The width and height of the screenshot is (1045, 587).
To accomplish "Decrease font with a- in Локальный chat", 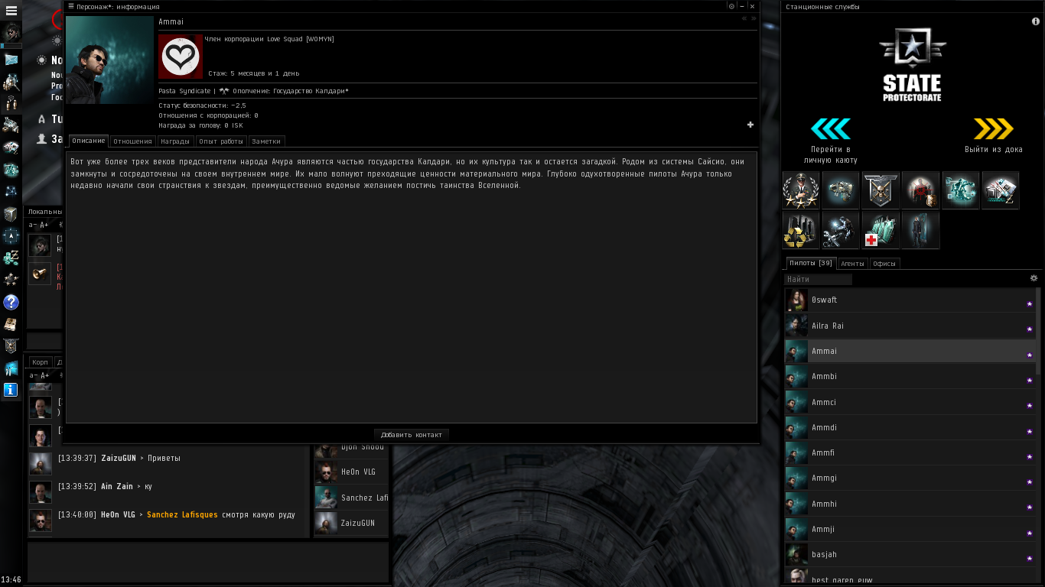I will (x=33, y=225).
